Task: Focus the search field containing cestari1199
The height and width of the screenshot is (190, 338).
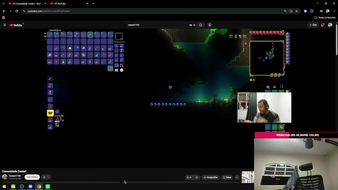Action: coord(158,25)
